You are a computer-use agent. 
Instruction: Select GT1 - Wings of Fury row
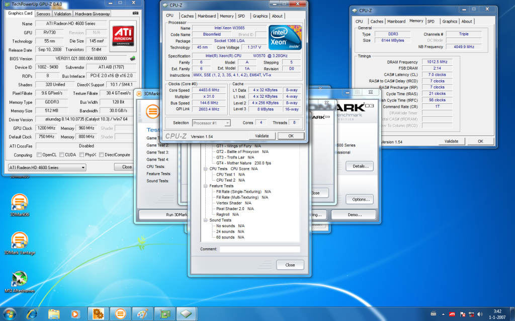(238, 146)
